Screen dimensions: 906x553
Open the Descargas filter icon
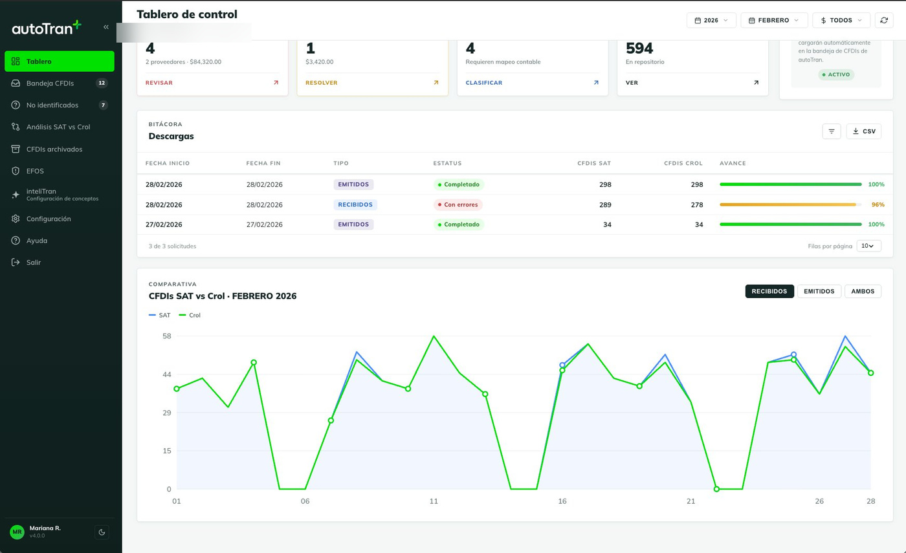click(x=832, y=131)
